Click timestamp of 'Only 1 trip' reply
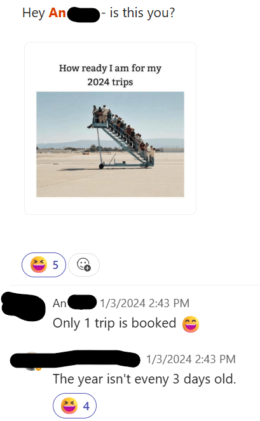The width and height of the screenshot is (260, 421). [x=145, y=303]
